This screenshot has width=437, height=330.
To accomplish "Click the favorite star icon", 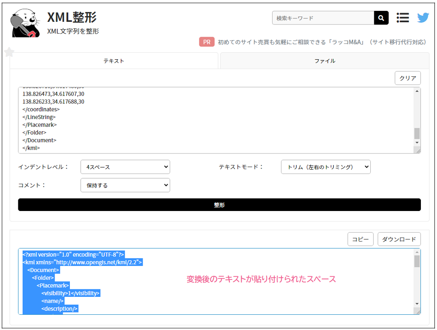I will 9,52.
